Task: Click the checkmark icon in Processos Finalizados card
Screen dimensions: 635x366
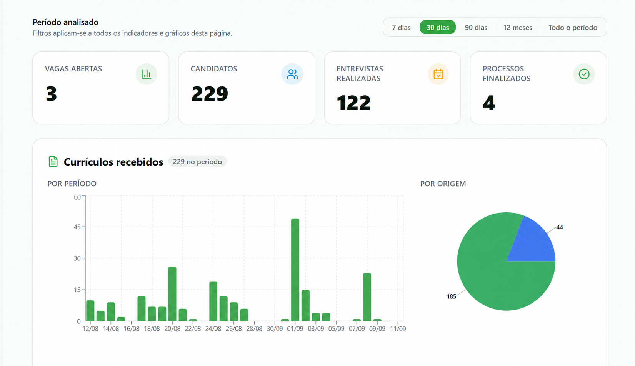Action: 584,74
